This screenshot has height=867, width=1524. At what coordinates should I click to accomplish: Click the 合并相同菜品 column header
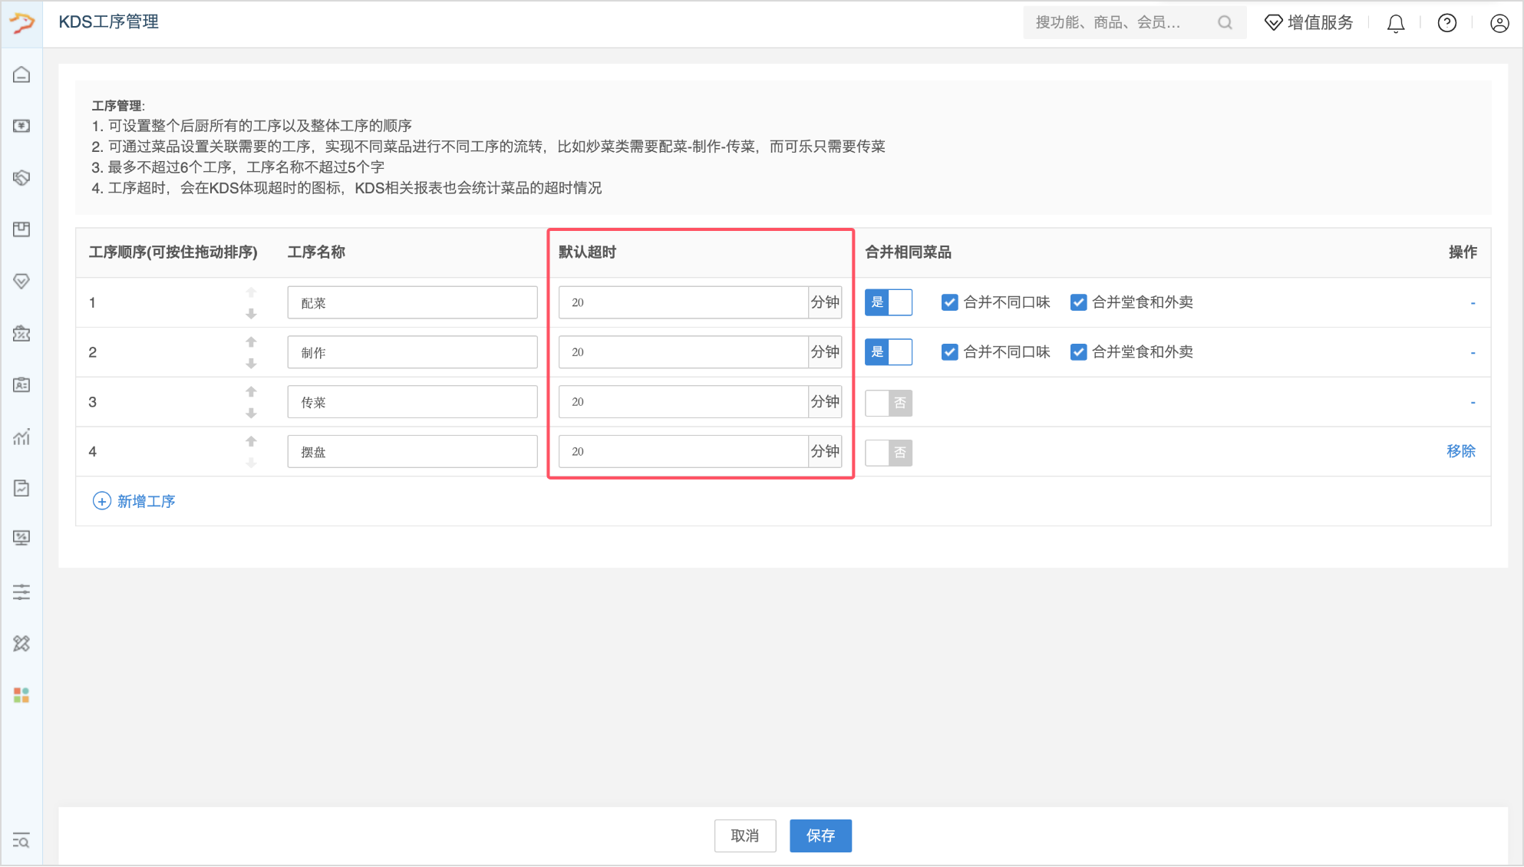pos(908,252)
